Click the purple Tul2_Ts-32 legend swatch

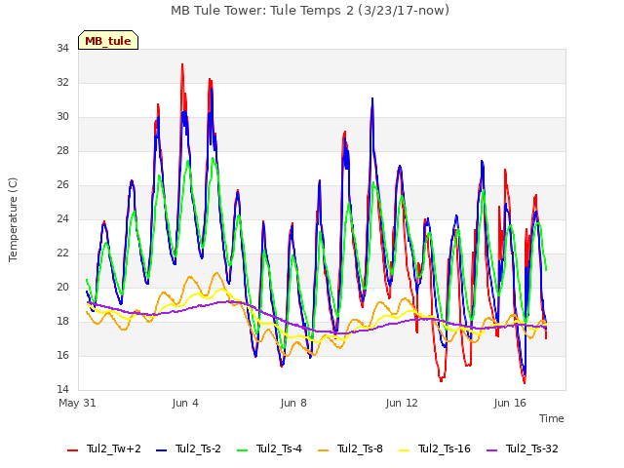point(491,450)
